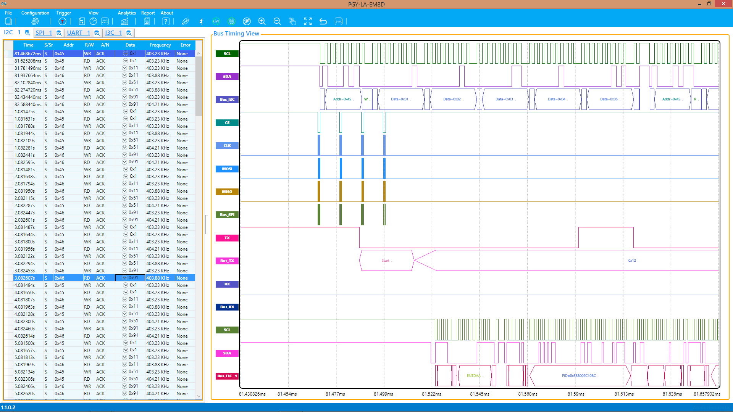The image size is (733, 412).
Task: Click the search icon on SPI_1 tab
Action: point(59,33)
